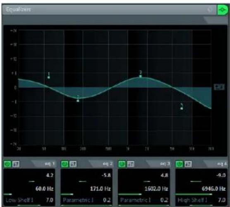Click the 6946.0 Hz frequency field
This screenshot has width=230, height=207.
coord(214,188)
